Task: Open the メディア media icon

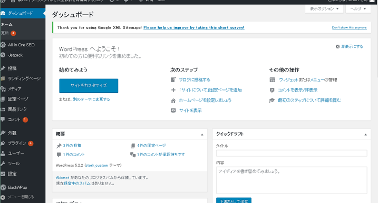Action: point(3,89)
